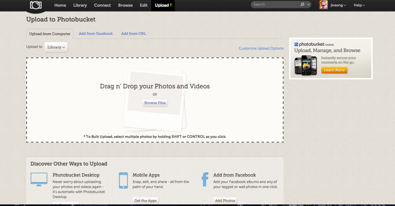
Task: Click the Facebook f icon
Action: (x=205, y=179)
